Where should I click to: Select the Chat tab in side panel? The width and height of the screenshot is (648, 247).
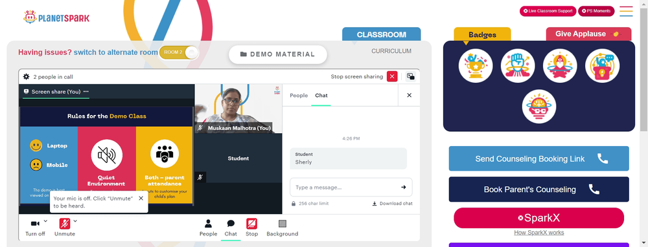click(321, 95)
